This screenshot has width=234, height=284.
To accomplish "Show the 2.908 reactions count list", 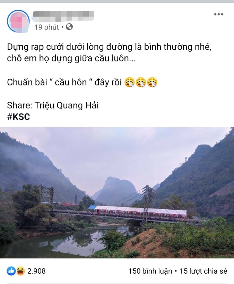I will click(x=36, y=271).
